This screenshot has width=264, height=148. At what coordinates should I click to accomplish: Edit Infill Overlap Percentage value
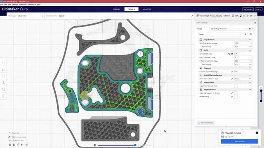point(243,61)
